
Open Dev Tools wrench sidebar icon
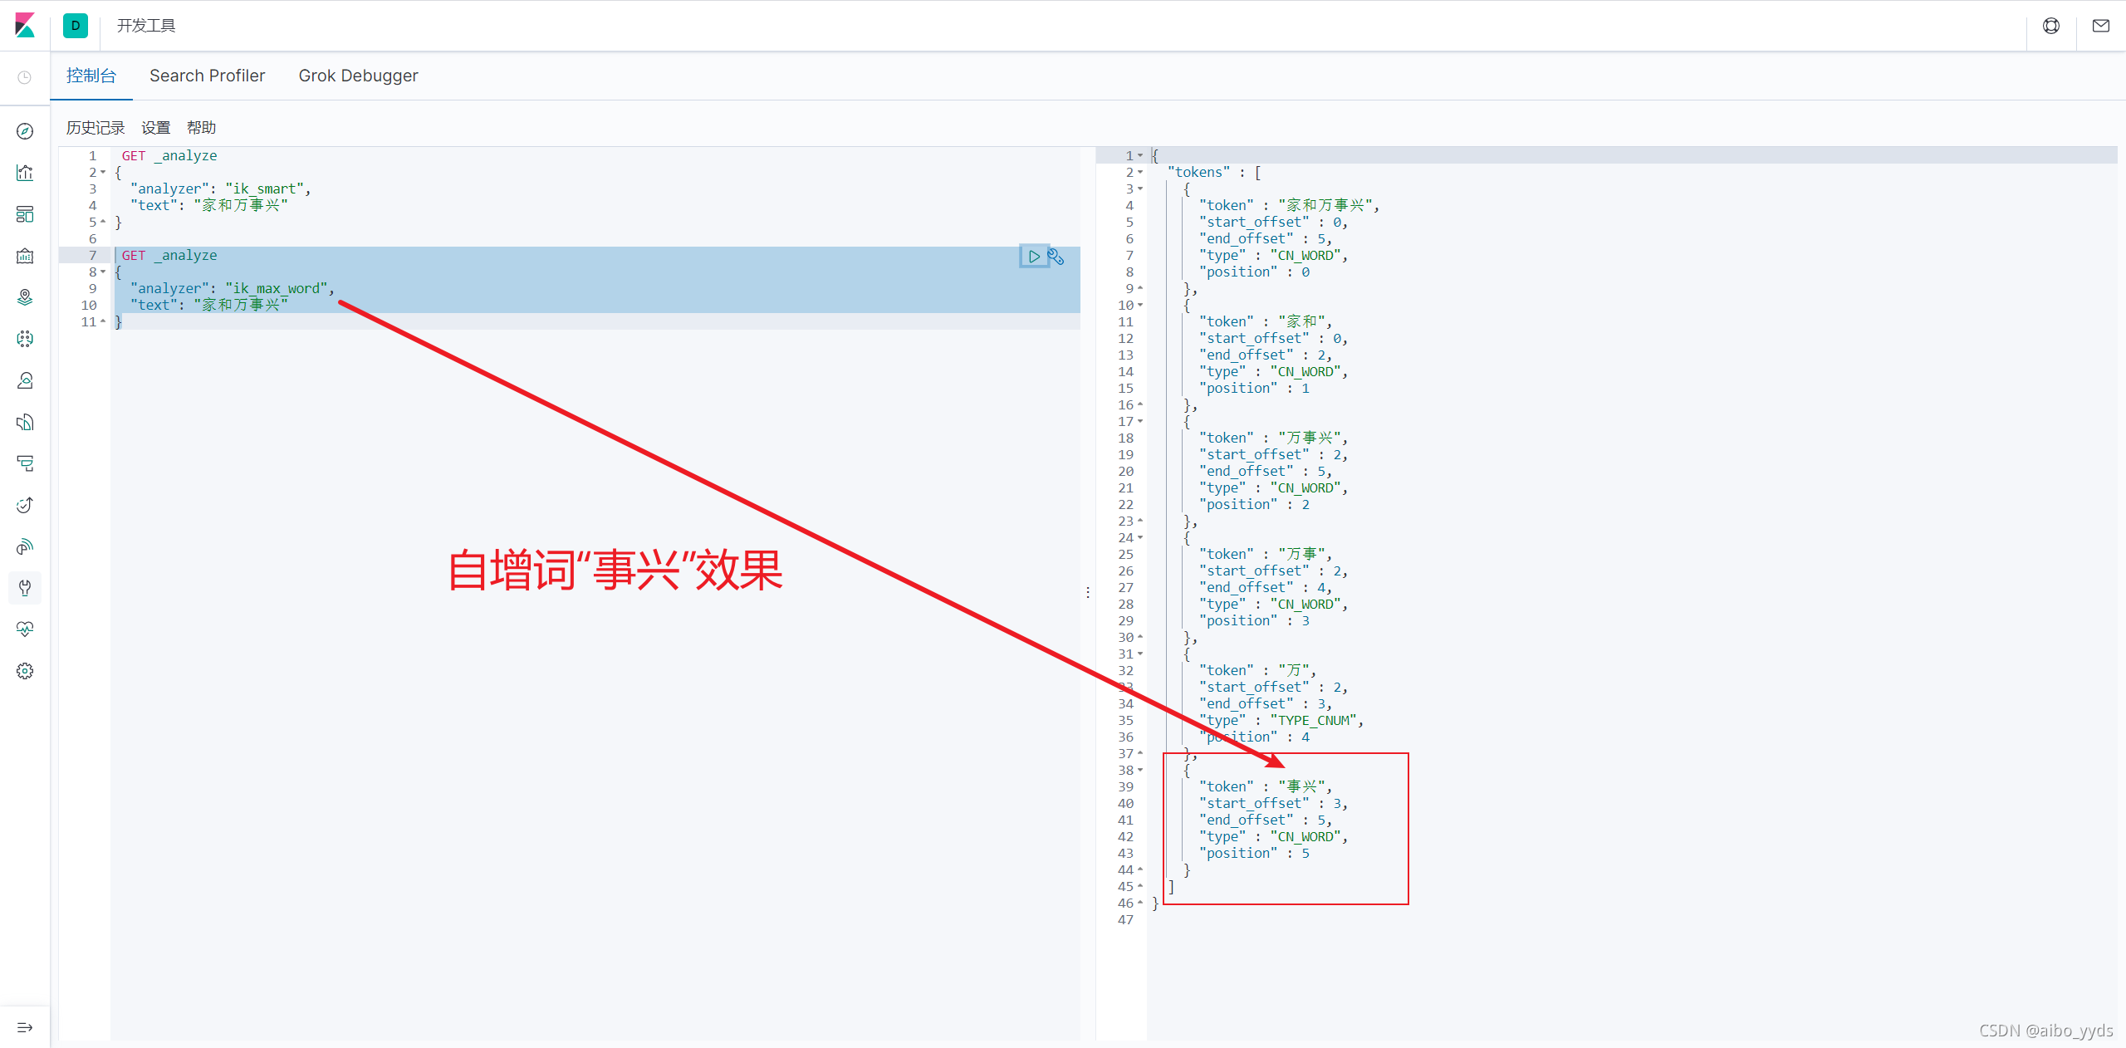[x=25, y=588]
